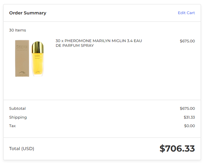
Task: Select the perfume product title text
Action: 99,43
